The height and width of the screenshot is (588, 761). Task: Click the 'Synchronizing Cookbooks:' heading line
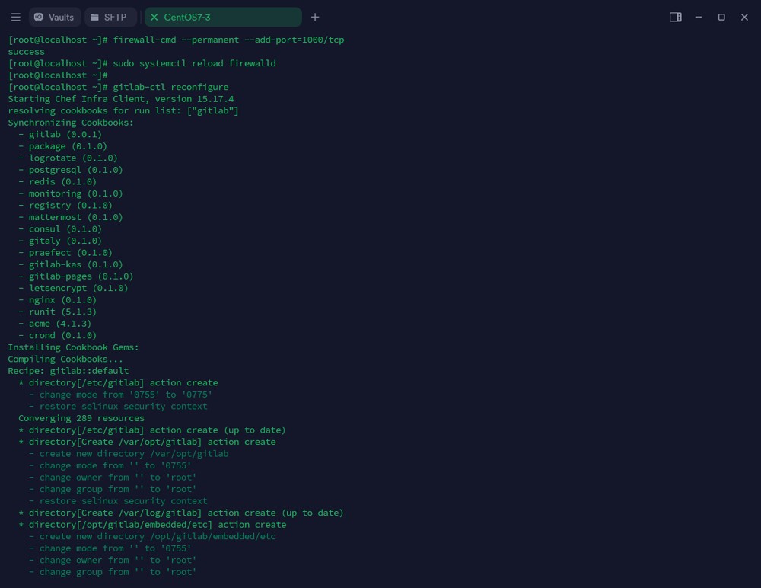(71, 123)
